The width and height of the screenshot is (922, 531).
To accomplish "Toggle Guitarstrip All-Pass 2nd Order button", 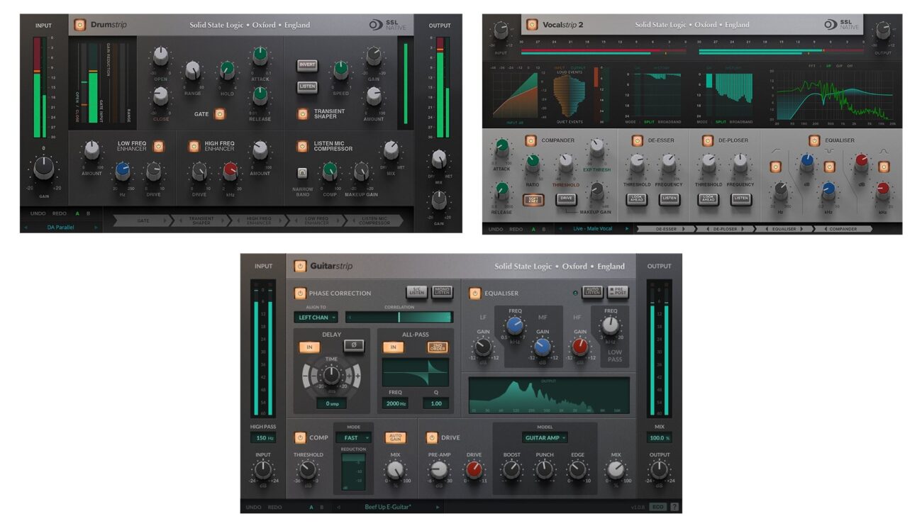I will [438, 347].
